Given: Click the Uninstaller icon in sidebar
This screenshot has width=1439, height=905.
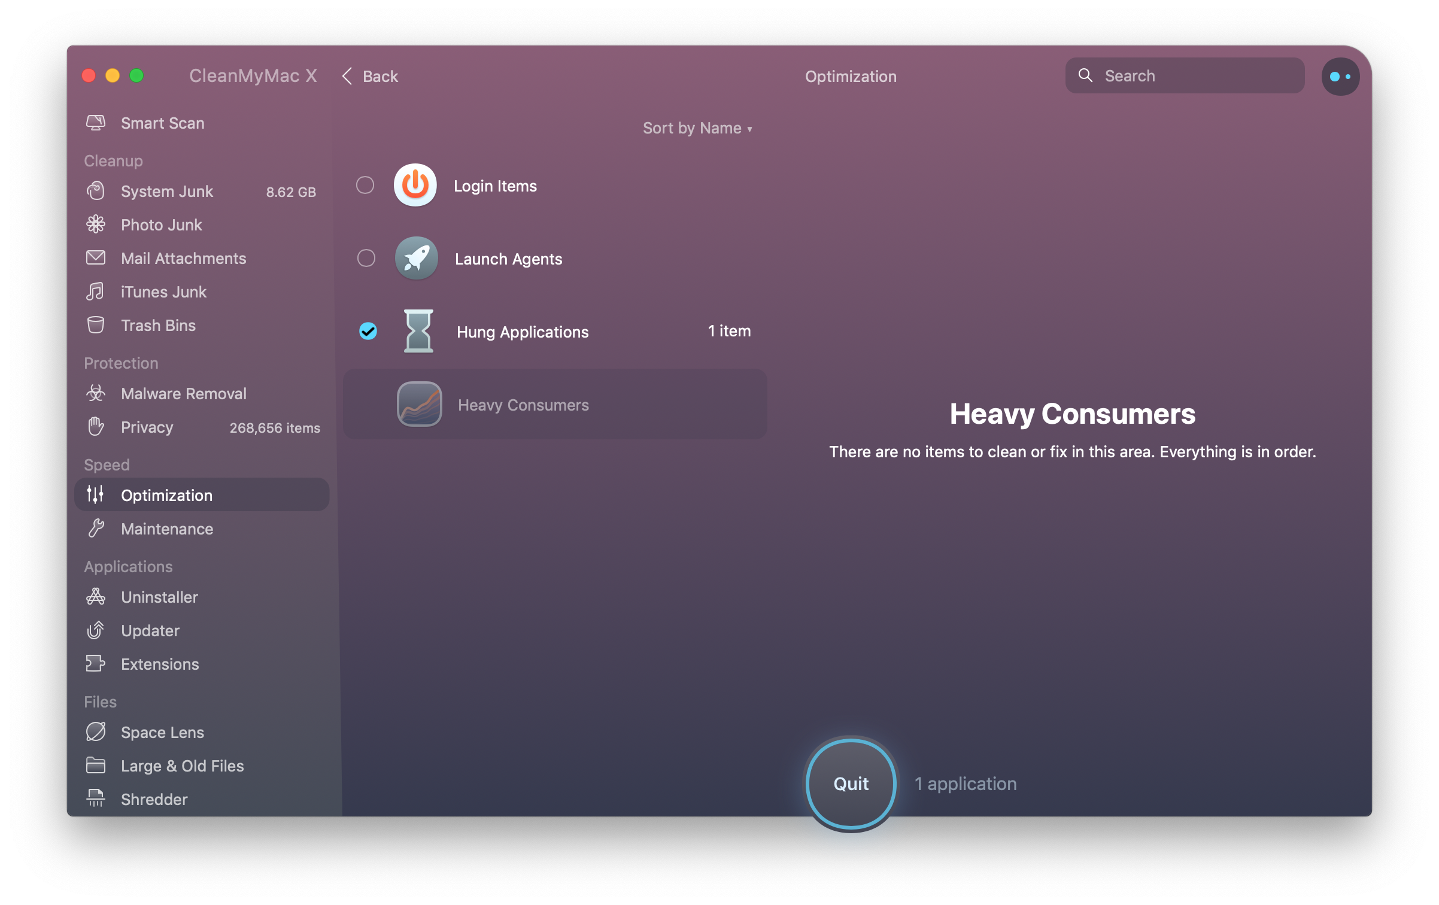Looking at the screenshot, I should (96, 597).
